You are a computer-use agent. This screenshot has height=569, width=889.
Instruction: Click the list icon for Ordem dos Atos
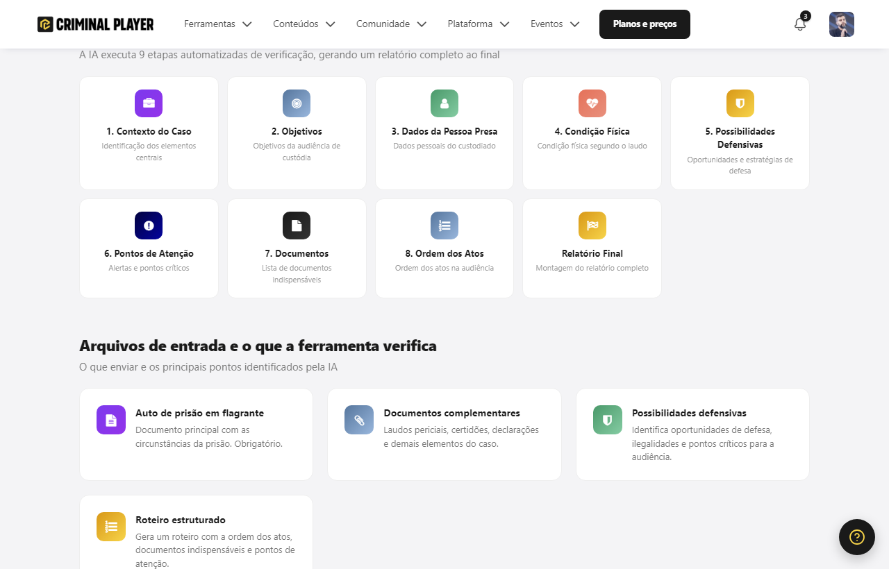444,226
